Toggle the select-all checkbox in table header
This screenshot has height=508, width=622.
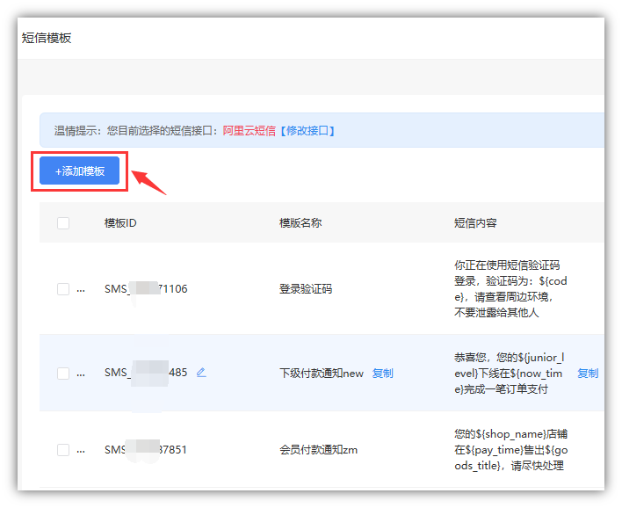point(63,223)
